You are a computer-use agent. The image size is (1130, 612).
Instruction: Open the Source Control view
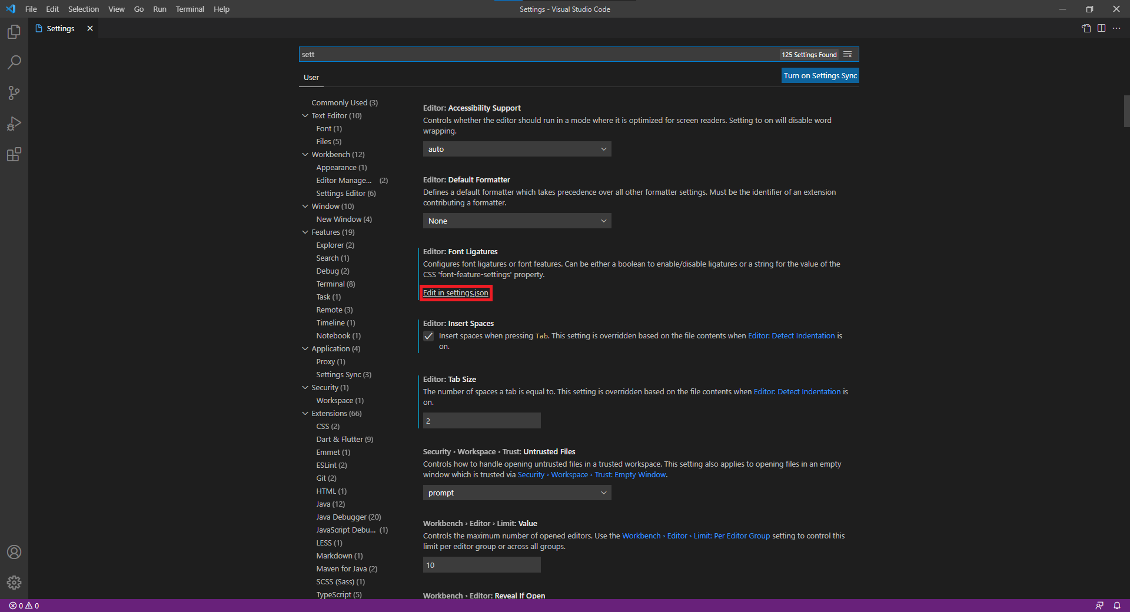pos(14,93)
